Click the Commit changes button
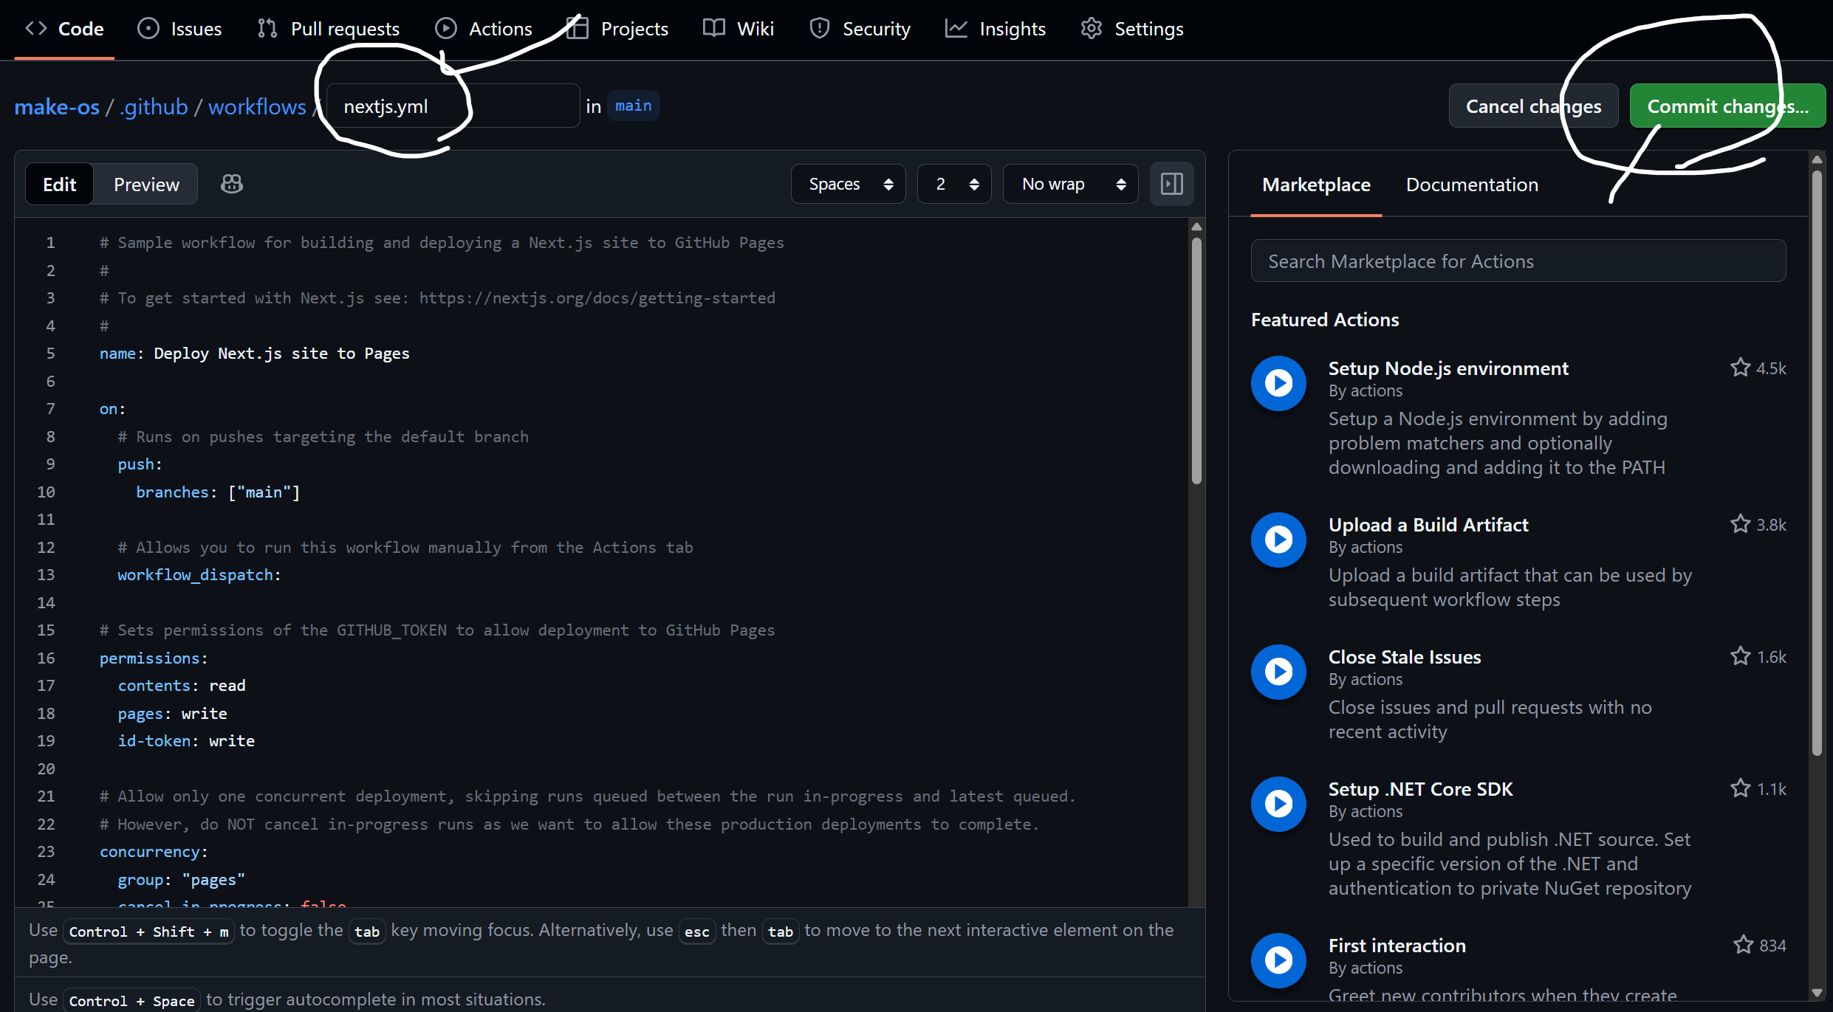1833x1012 pixels. click(x=1727, y=106)
